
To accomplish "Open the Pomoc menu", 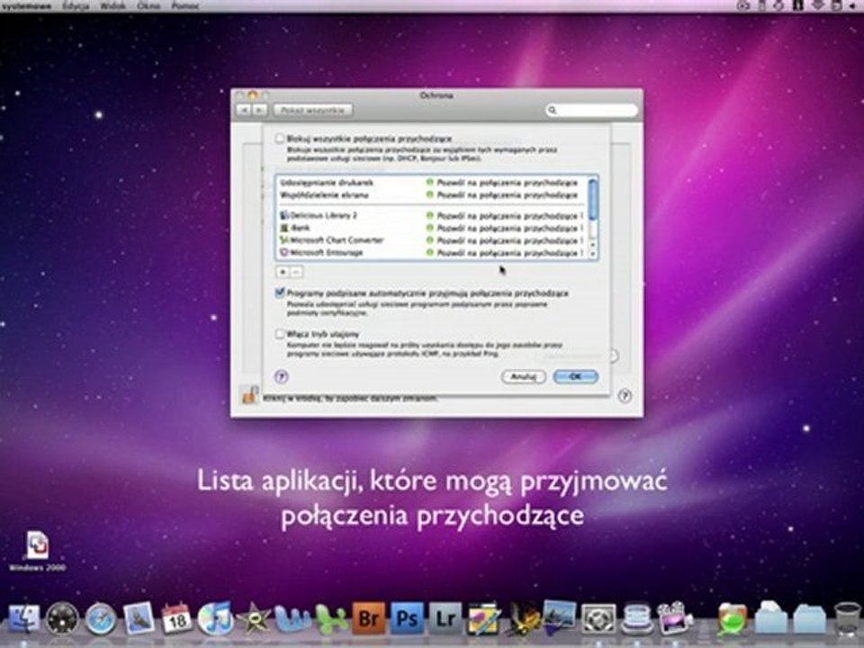I will 185,6.
